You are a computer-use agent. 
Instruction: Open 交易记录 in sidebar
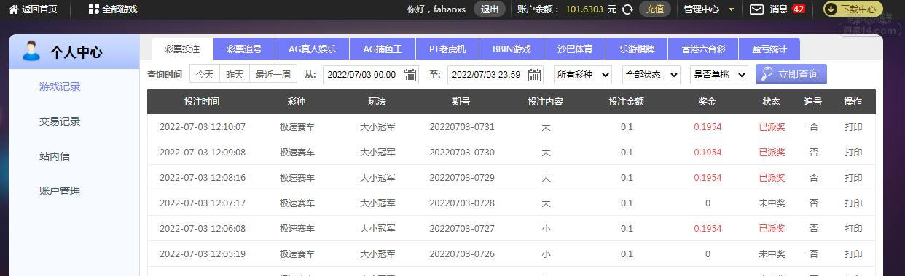[60, 121]
